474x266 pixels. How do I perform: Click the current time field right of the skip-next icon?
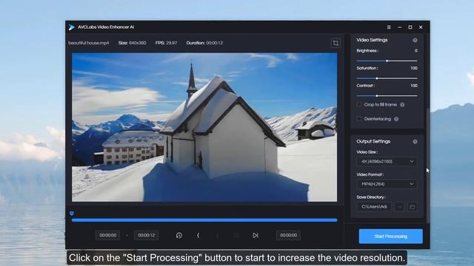tap(288, 235)
